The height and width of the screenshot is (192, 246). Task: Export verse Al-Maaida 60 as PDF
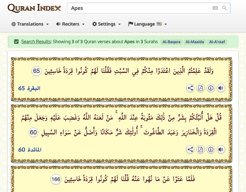(201, 149)
